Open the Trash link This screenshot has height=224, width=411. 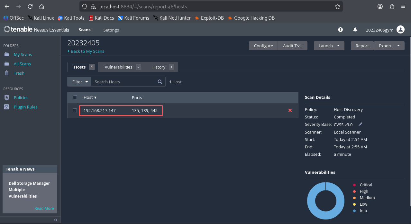pos(19,73)
